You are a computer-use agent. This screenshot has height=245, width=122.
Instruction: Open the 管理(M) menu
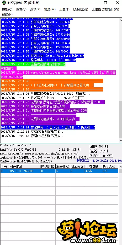(x=50, y=9)
